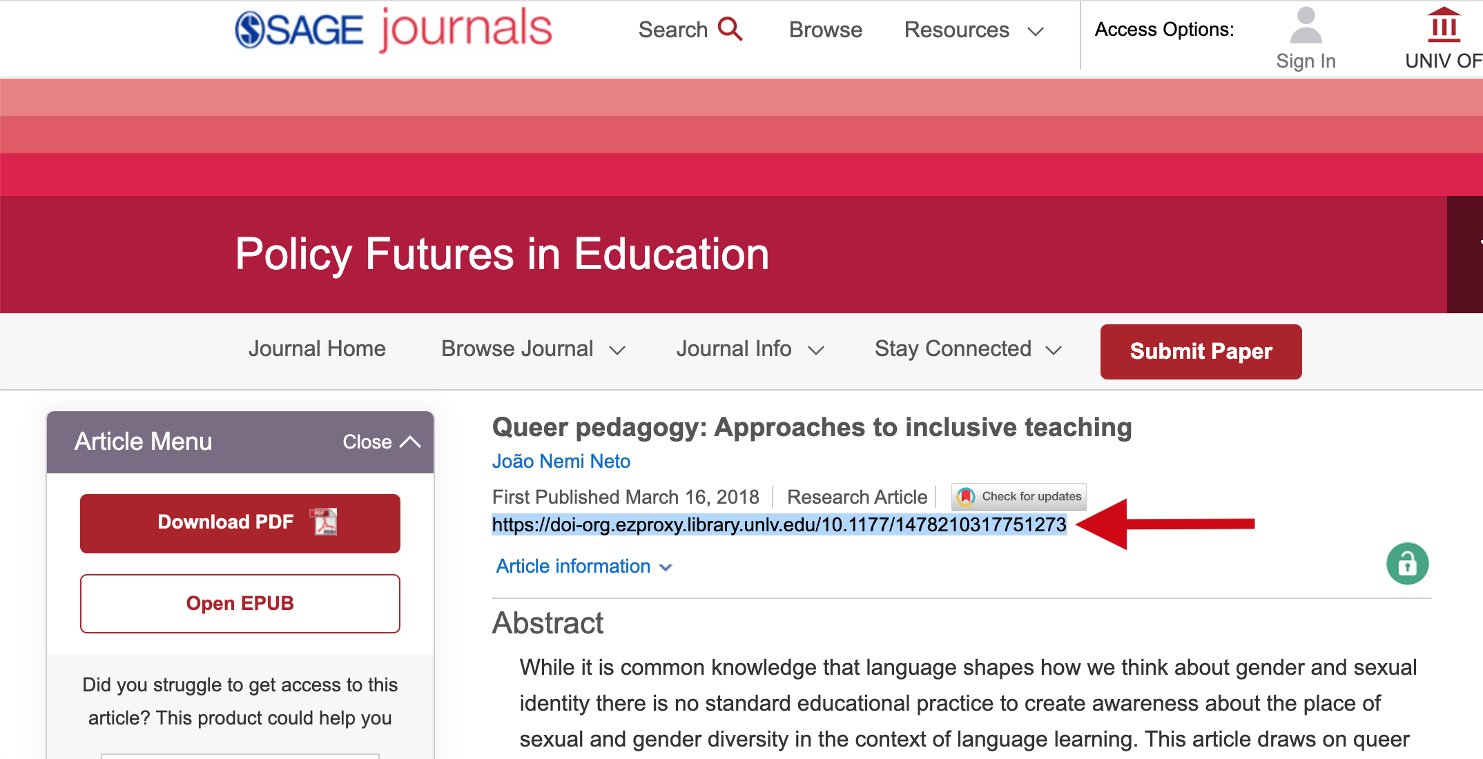Click the DOI proxy URL link
Image resolution: width=1483 pixels, height=759 pixels.
pos(779,523)
